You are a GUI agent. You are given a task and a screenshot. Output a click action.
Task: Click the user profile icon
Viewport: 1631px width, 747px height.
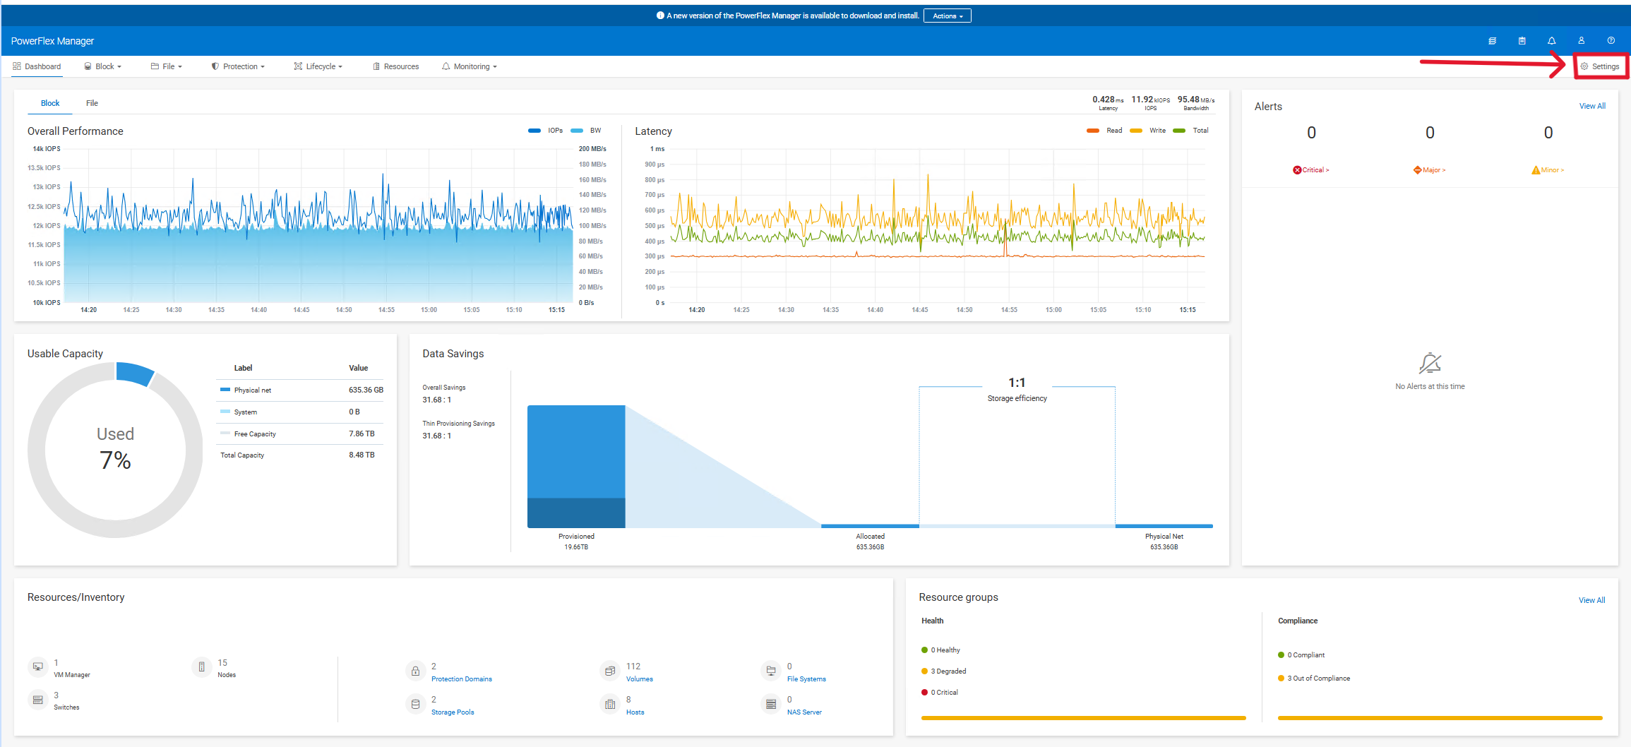click(x=1581, y=41)
